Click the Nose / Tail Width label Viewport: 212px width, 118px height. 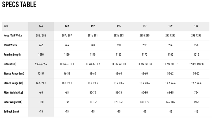coord(13,36)
